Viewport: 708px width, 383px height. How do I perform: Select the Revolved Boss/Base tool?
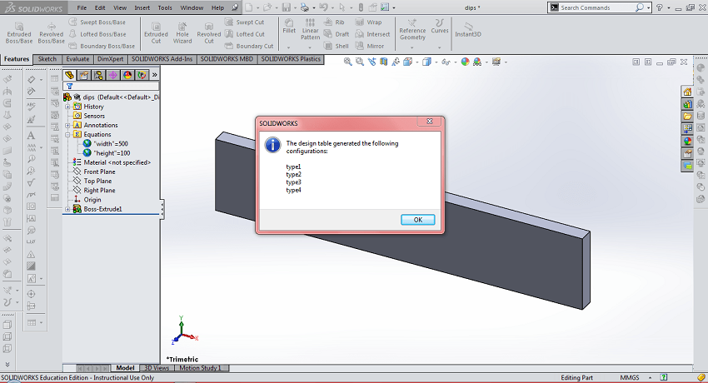(51, 33)
